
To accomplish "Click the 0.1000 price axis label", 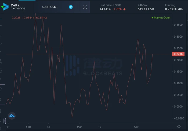I will [x=178, y=83].
